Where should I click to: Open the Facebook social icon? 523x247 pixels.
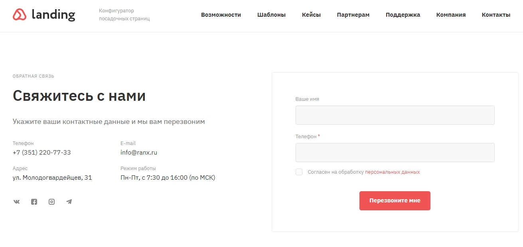(34, 202)
